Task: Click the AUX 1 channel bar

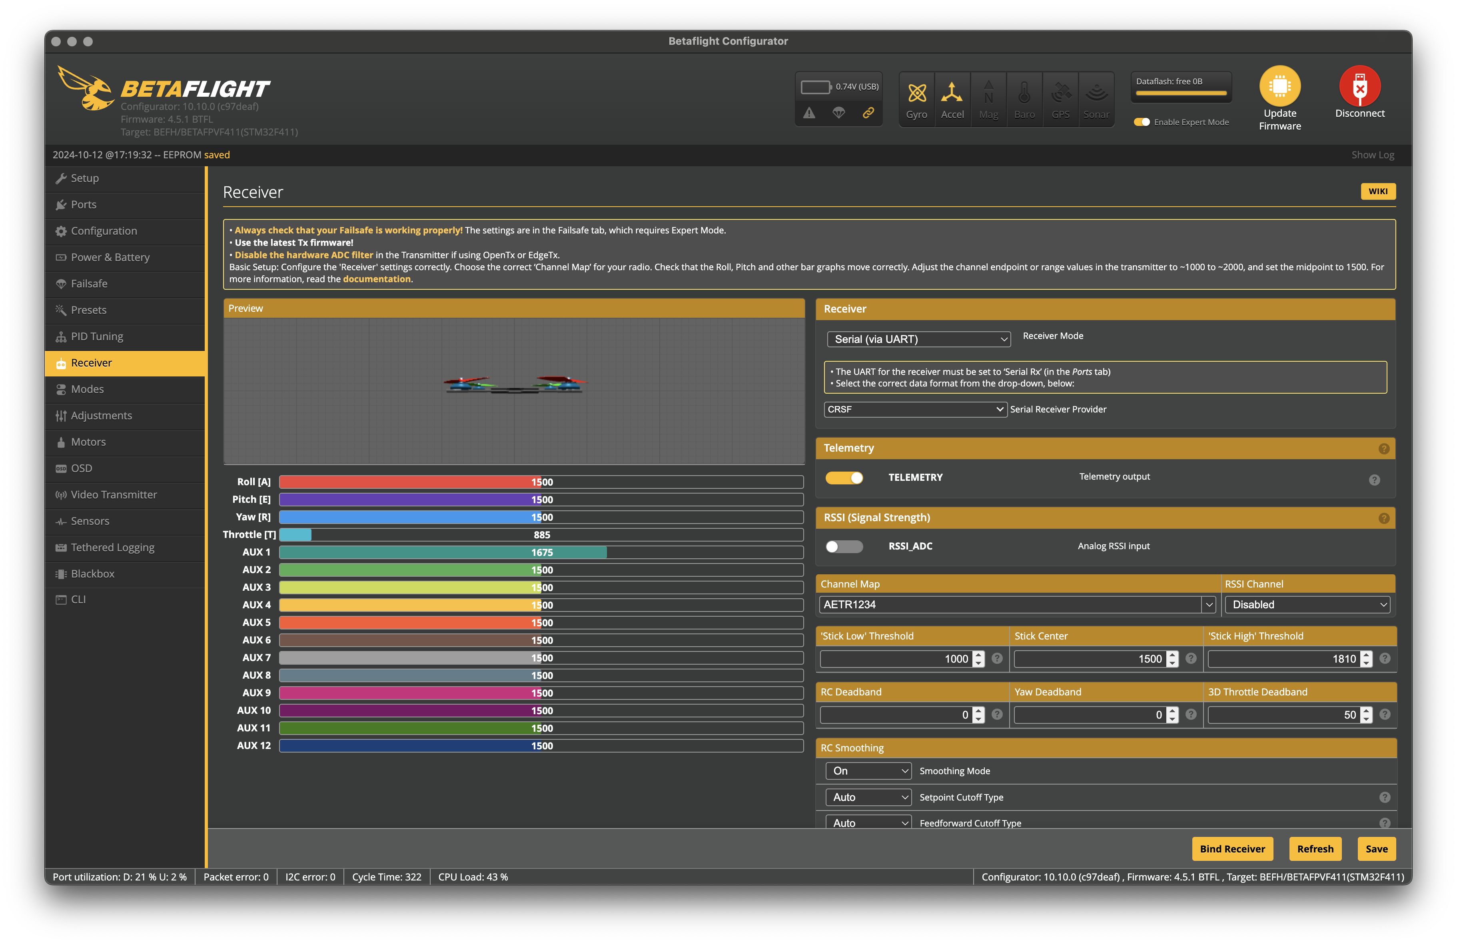Action: [541, 552]
